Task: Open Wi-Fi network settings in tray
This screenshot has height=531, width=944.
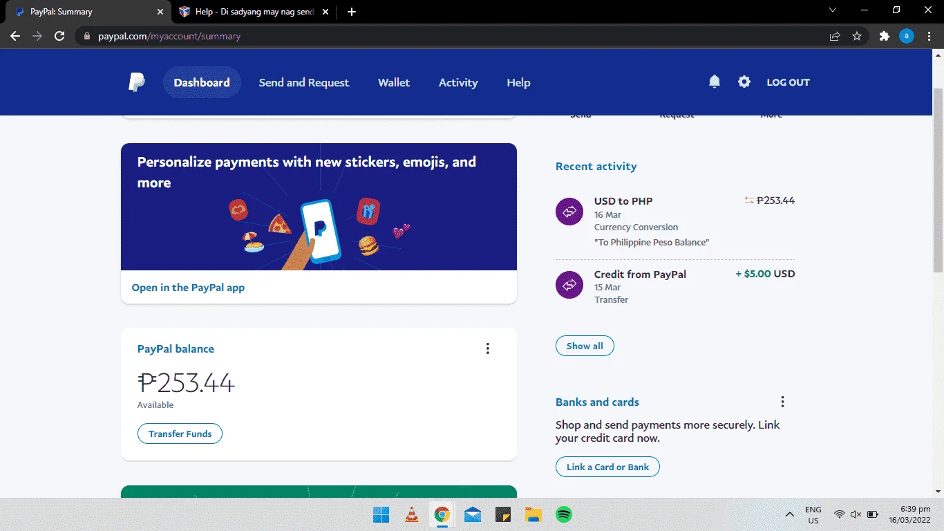Action: coord(840,514)
